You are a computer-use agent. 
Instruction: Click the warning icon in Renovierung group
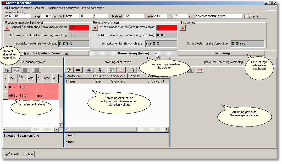point(95,28)
